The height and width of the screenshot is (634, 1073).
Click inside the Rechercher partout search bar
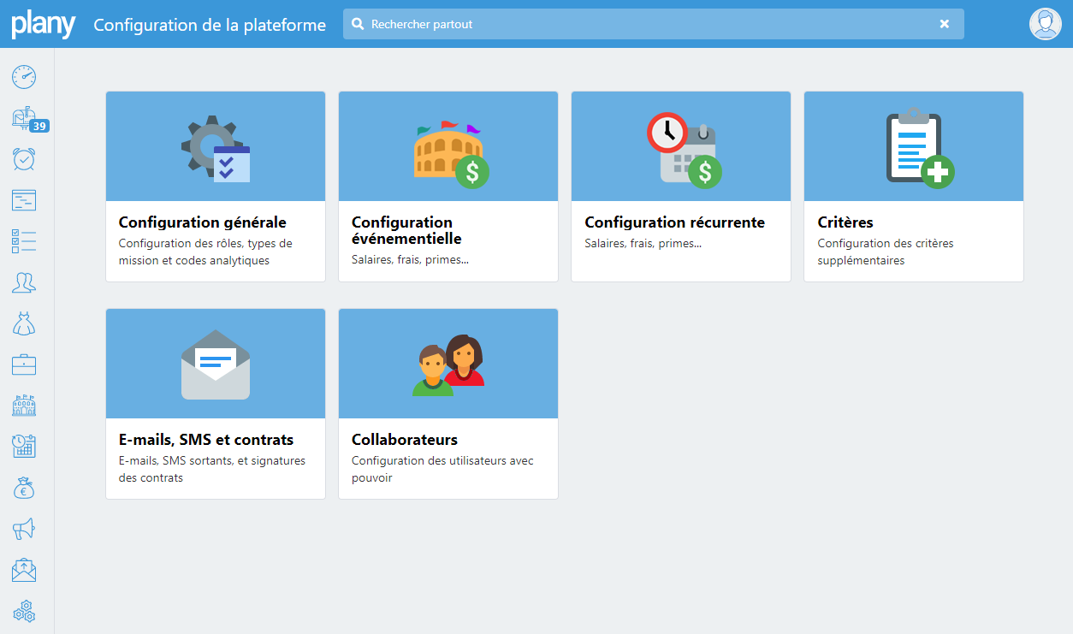599,24
